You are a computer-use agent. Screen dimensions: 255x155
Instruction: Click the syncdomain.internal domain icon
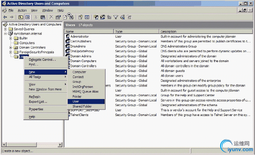10,34
